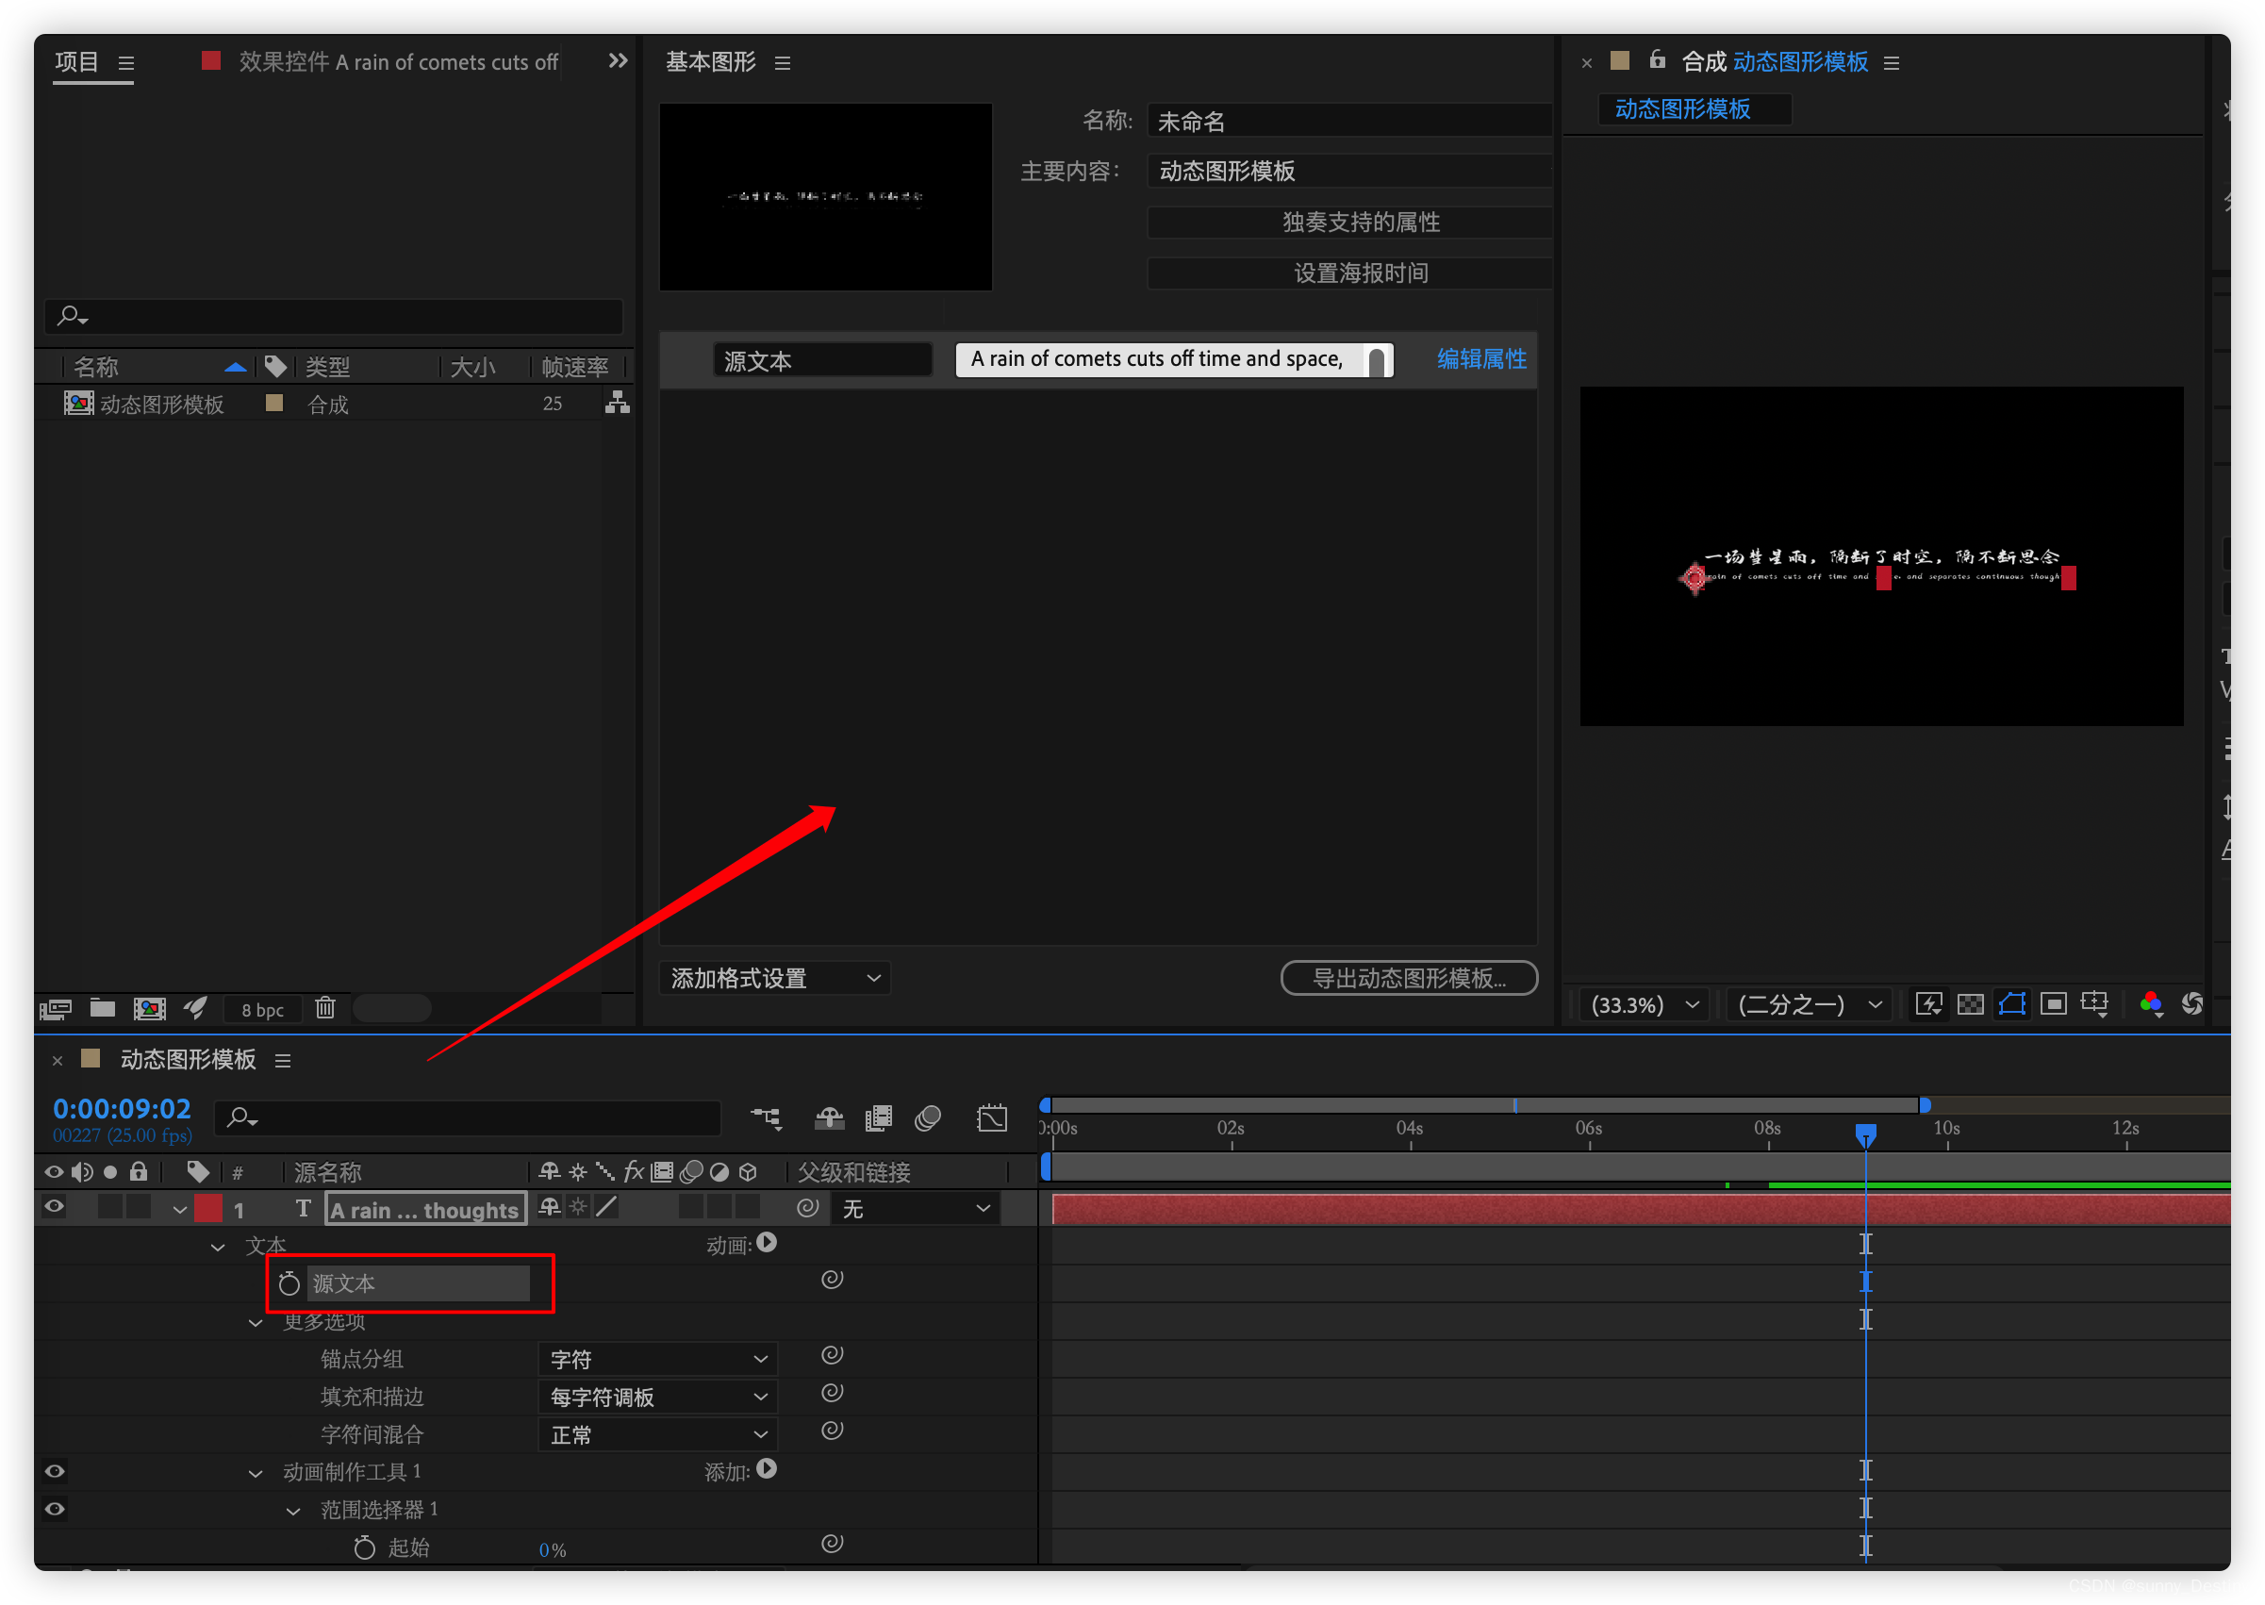Image resolution: width=2265 pixels, height=1605 pixels.
Task: Open the 动画 add menu arrow
Action: [x=767, y=1243]
